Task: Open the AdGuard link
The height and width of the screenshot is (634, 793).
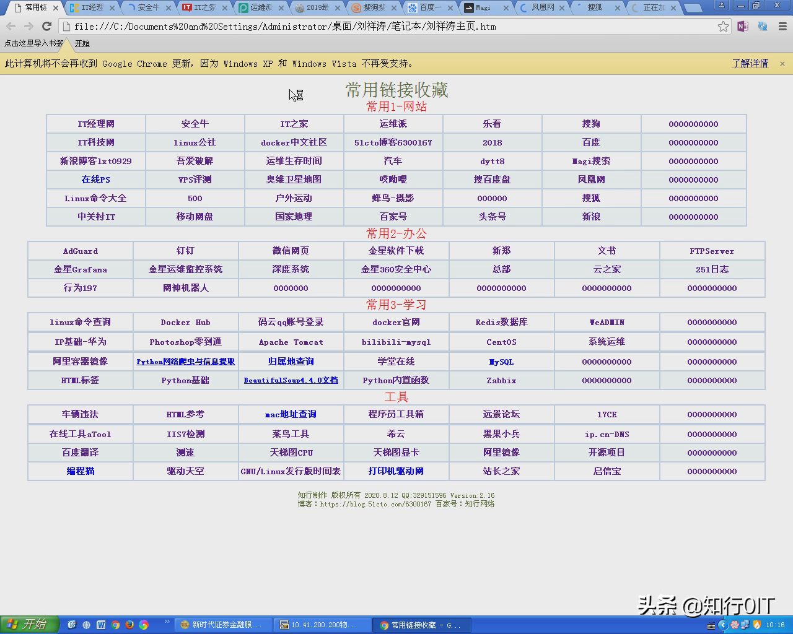Action: 81,251
